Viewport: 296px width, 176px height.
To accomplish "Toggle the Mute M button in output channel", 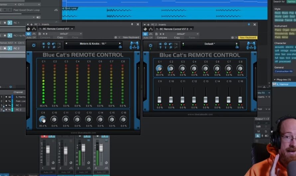I will pyautogui.click(x=258, y=132).
